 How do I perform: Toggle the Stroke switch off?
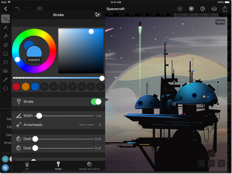pos(96,101)
